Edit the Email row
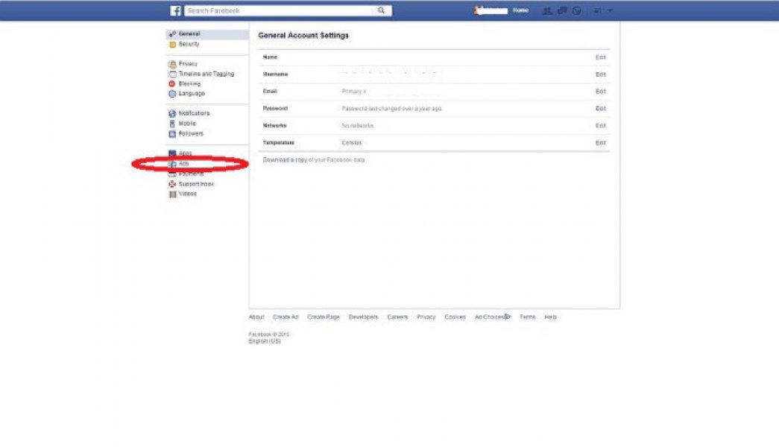Screen dimensions: 779x447 (600, 92)
